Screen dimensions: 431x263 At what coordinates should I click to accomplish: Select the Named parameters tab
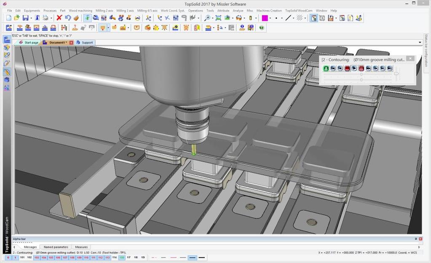click(x=56, y=247)
